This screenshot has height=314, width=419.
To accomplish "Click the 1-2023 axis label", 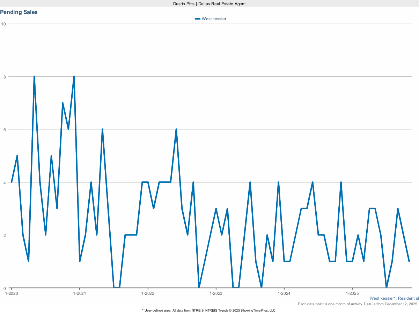I will tap(216, 293).
